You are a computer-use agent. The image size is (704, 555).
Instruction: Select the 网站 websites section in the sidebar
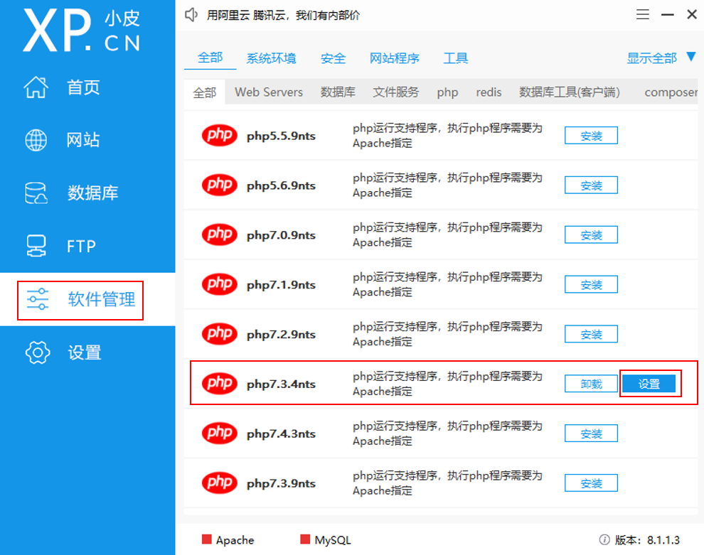tap(78, 140)
